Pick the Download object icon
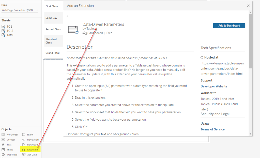The height and width of the screenshot is (158, 260). point(24,145)
